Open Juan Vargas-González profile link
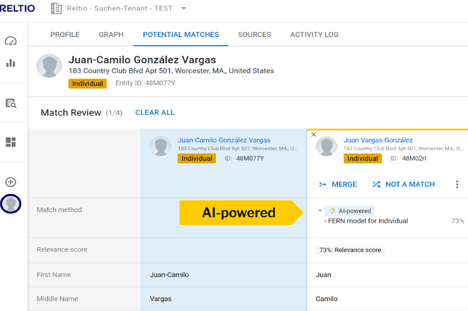 pyautogui.click(x=378, y=140)
